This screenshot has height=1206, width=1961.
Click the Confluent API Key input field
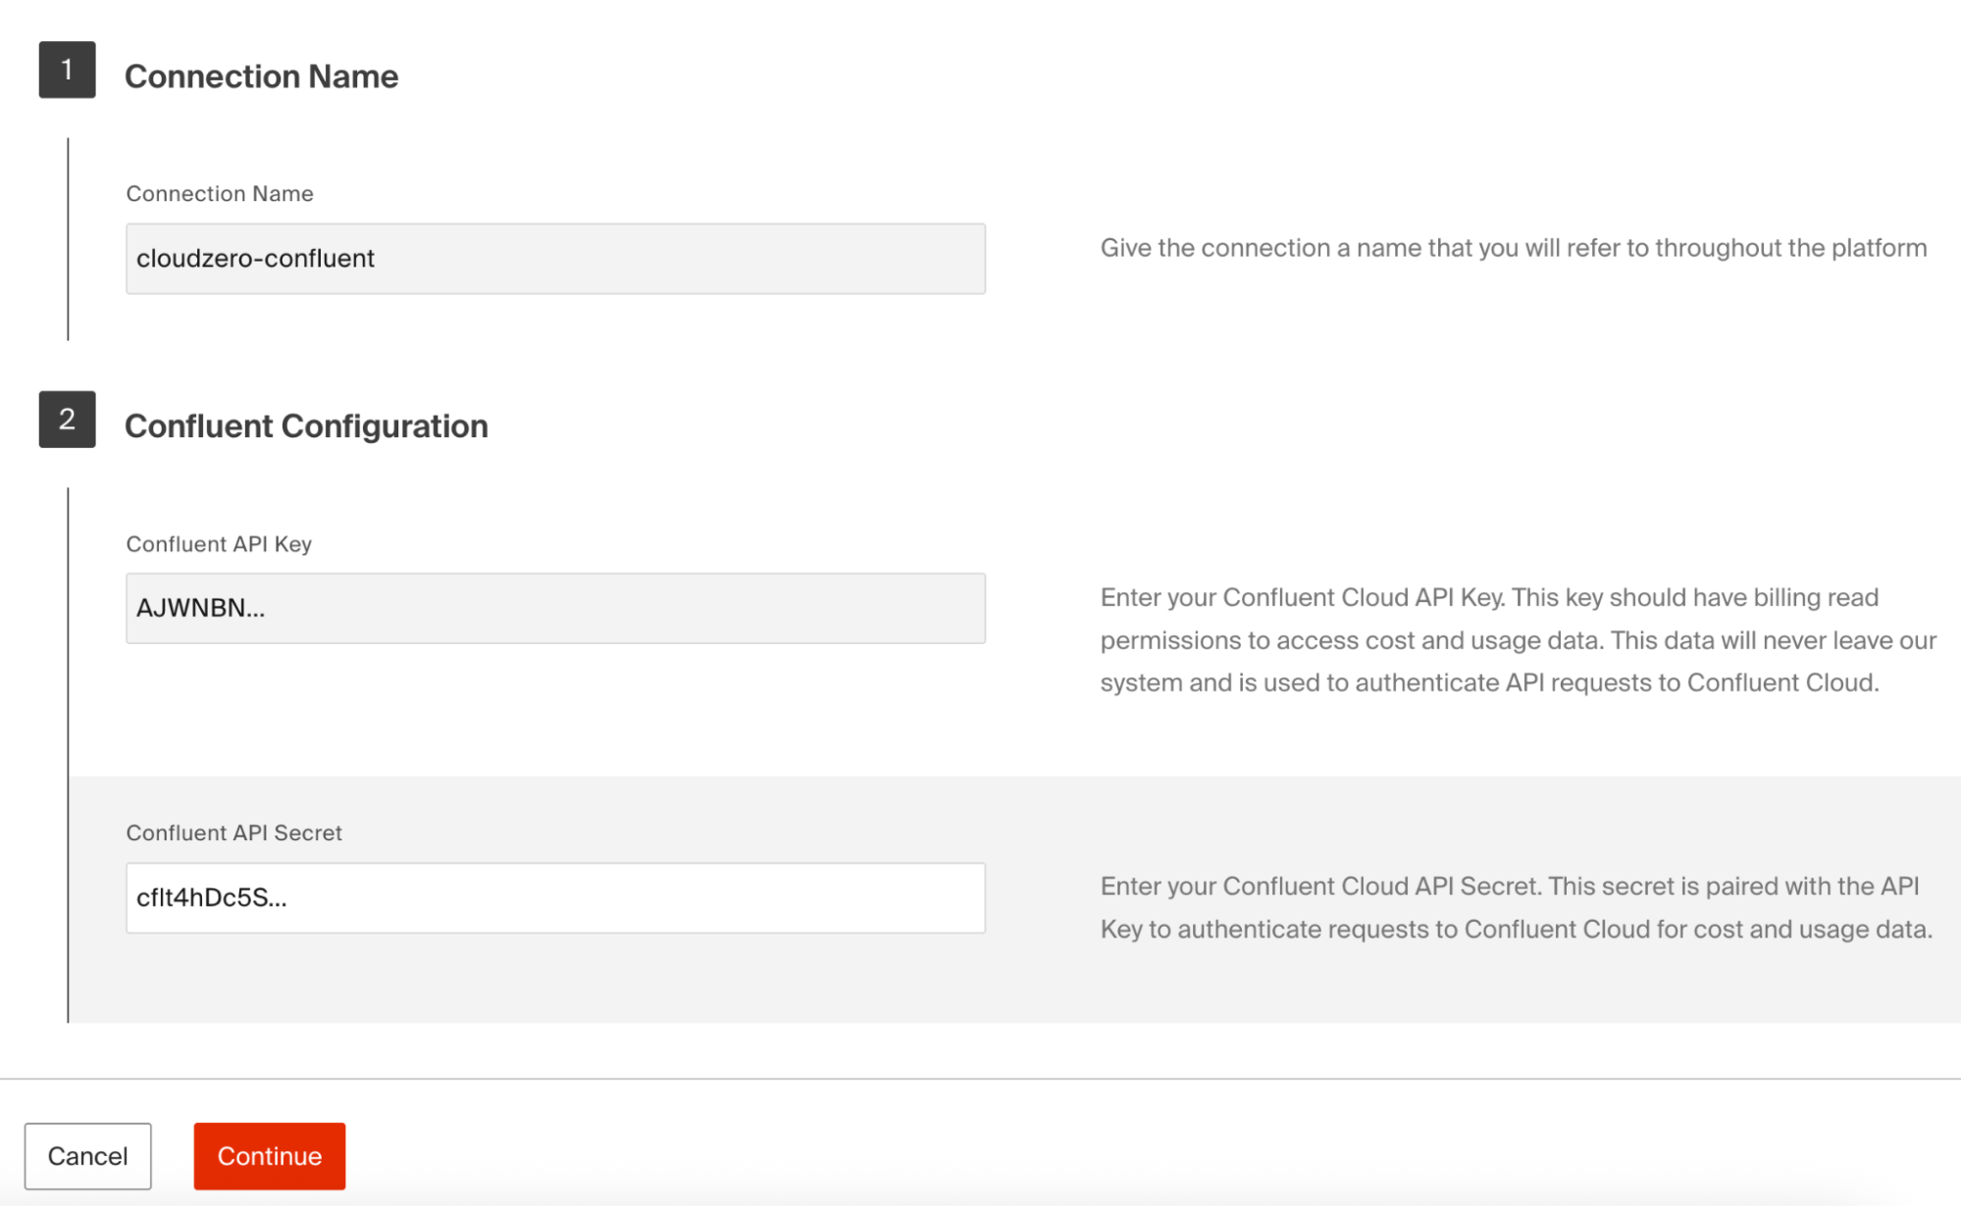[x=555, y=609]
